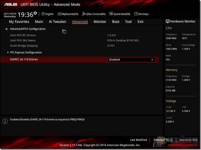The height and width of the screenshot is (150, 201).
Task: Click the Core Voltage 1.168 V value
Action: coord(186,49)
